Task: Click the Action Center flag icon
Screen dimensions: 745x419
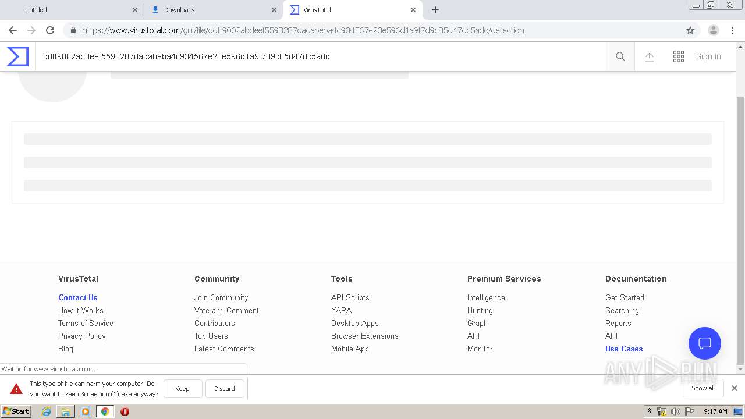Action: point(690,411)
